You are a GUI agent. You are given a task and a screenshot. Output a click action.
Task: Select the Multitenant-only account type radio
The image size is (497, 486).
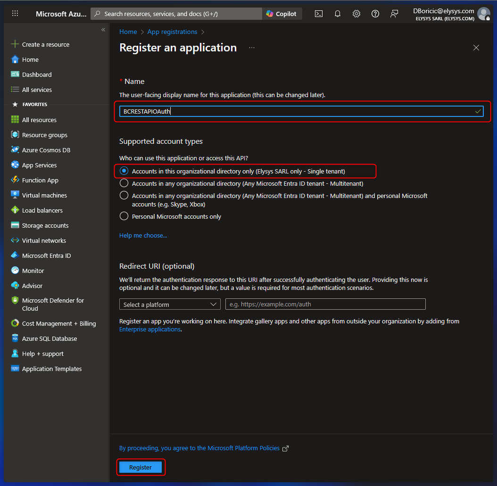[x=124, y=183]
